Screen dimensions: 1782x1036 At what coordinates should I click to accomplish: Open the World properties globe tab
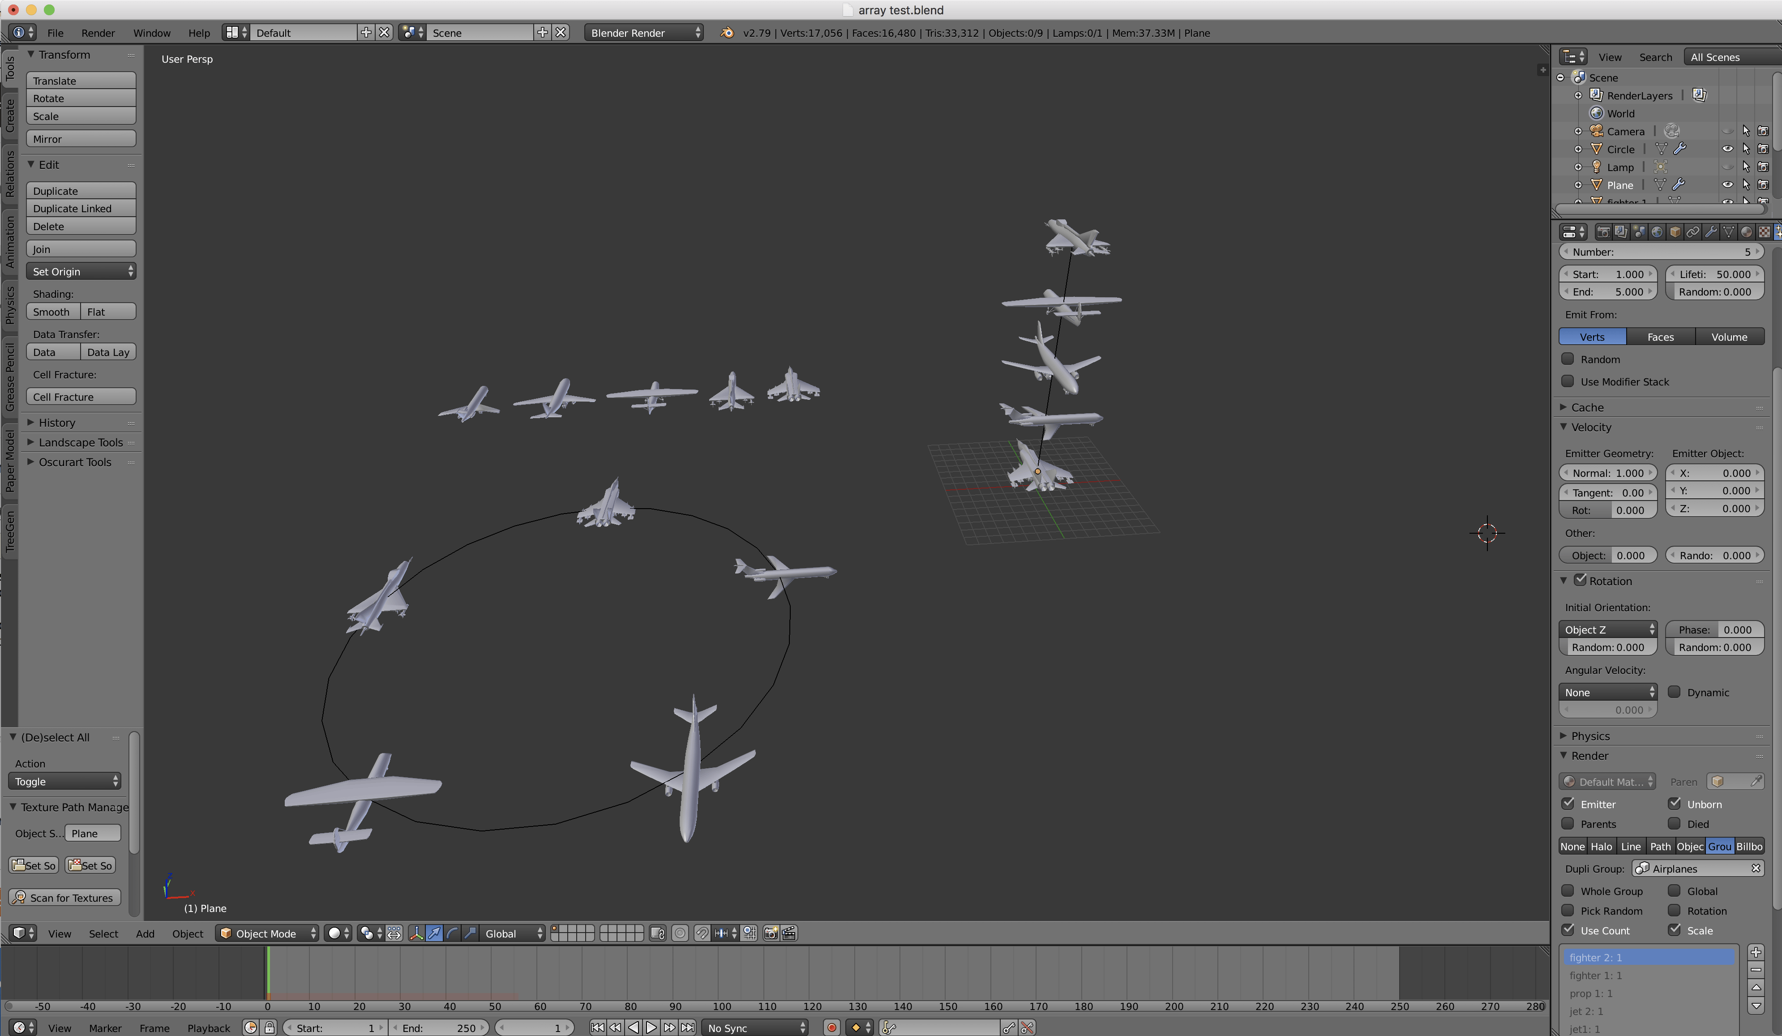click(1657, 232)
